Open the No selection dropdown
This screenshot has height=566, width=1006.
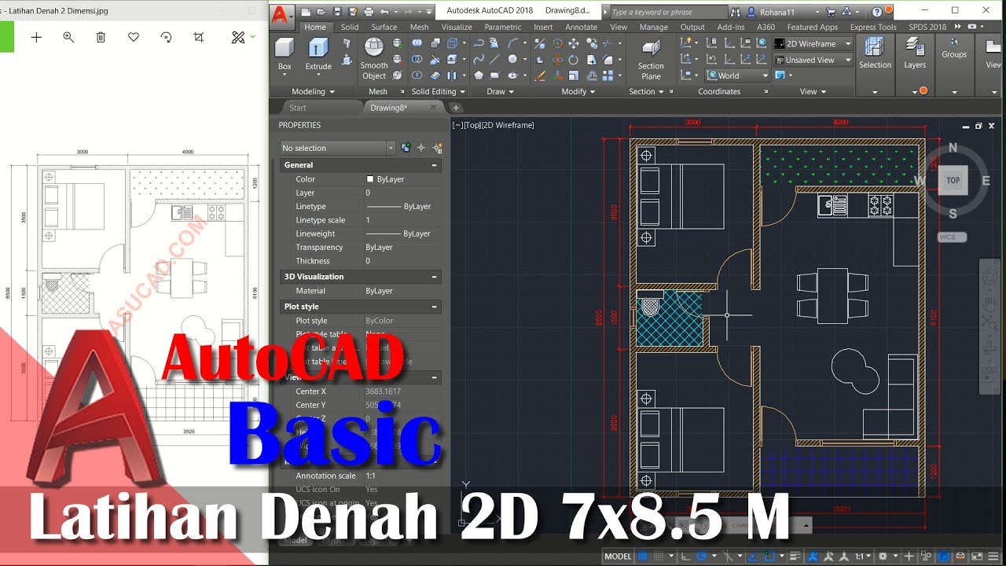(337, 148)
